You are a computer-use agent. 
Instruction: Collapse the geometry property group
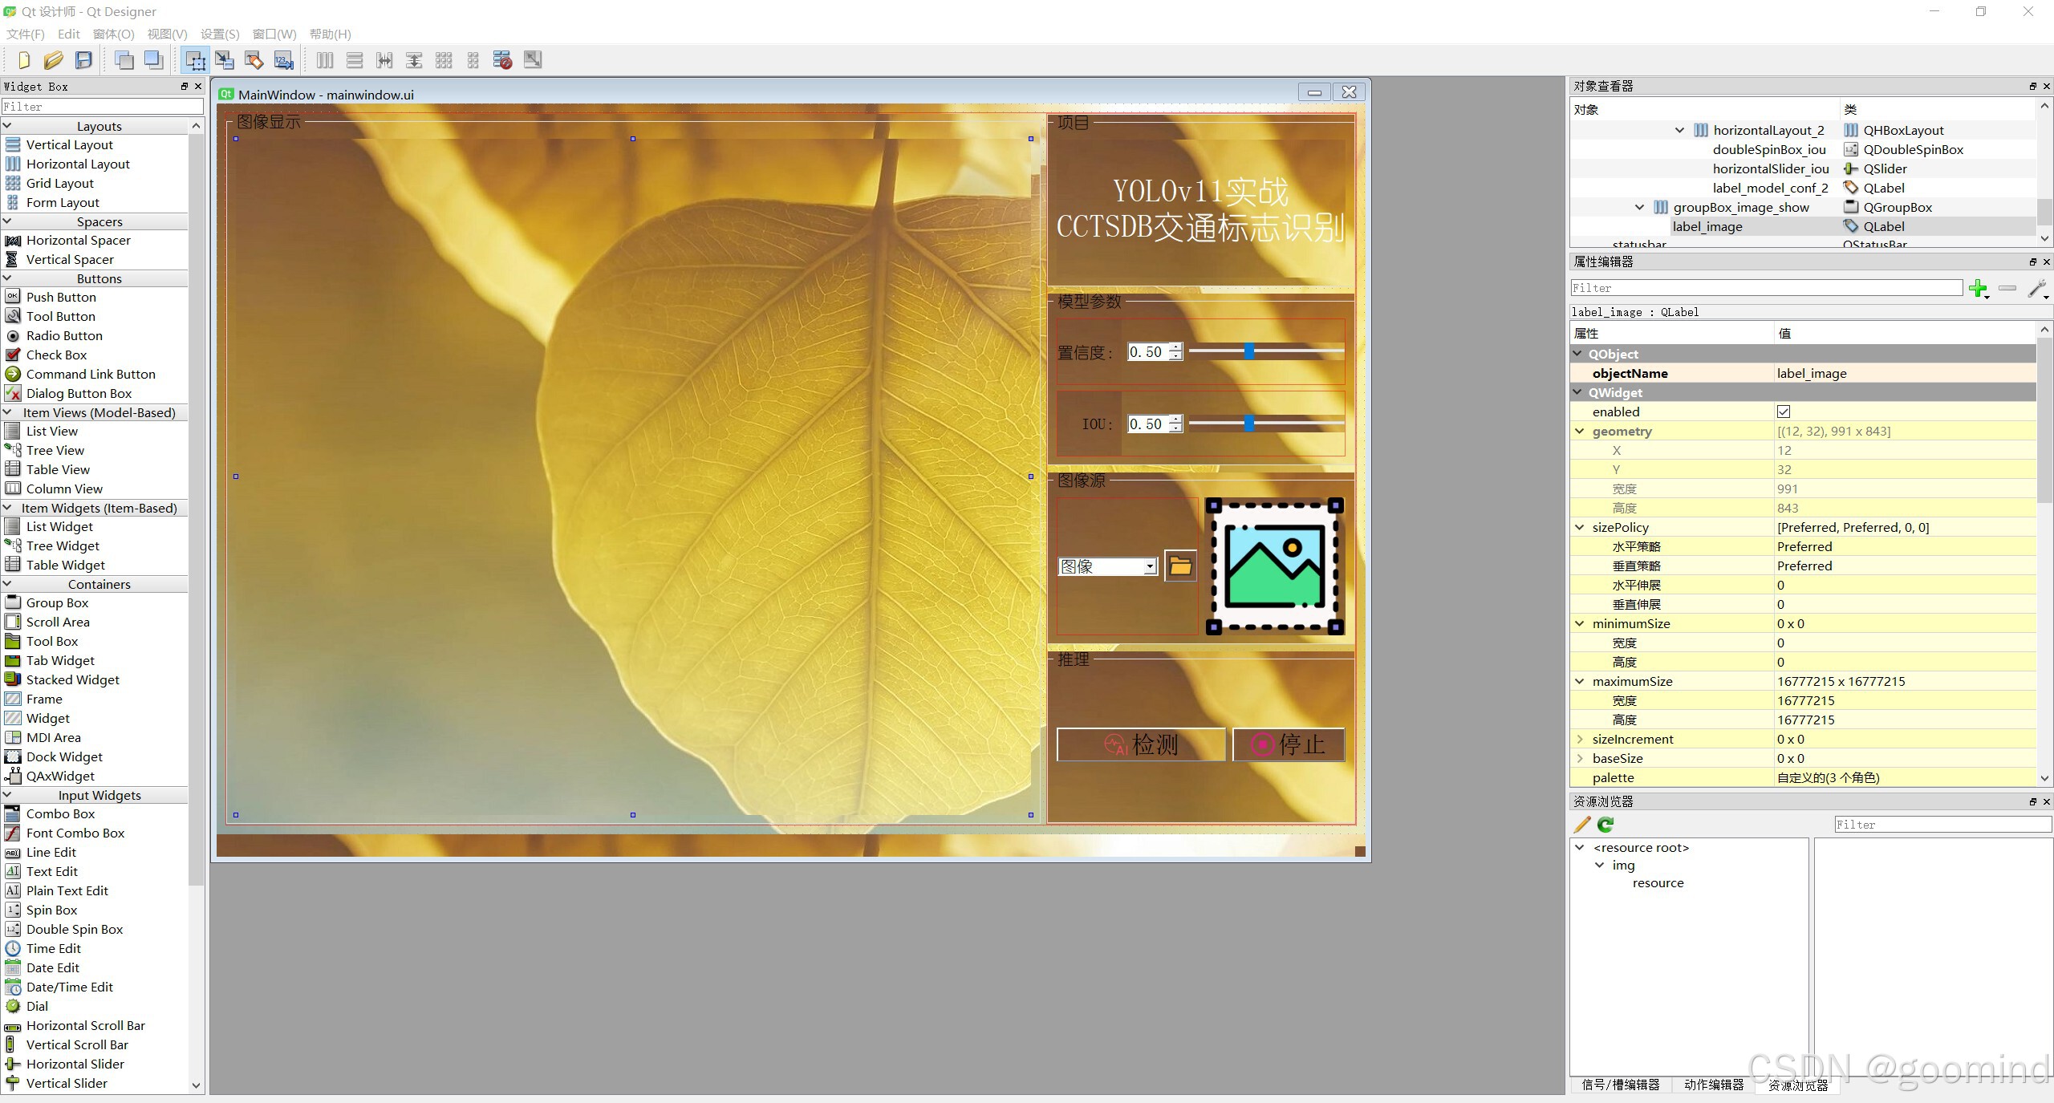coord(1580,432)
